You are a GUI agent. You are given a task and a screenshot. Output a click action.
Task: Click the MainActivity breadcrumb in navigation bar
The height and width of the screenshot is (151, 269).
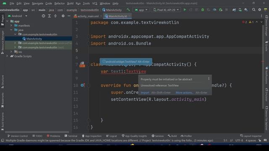(x=112, y=10)
